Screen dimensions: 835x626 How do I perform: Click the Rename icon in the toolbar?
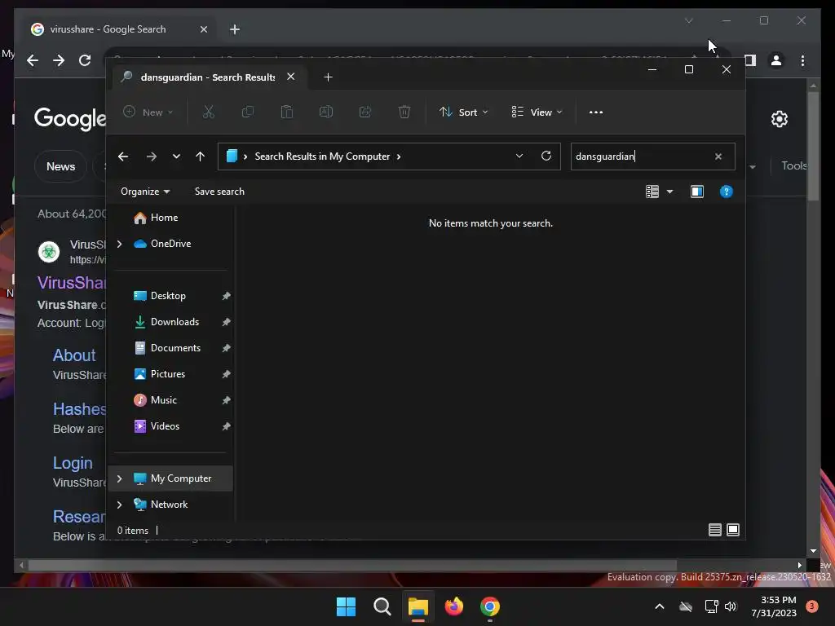326,112
